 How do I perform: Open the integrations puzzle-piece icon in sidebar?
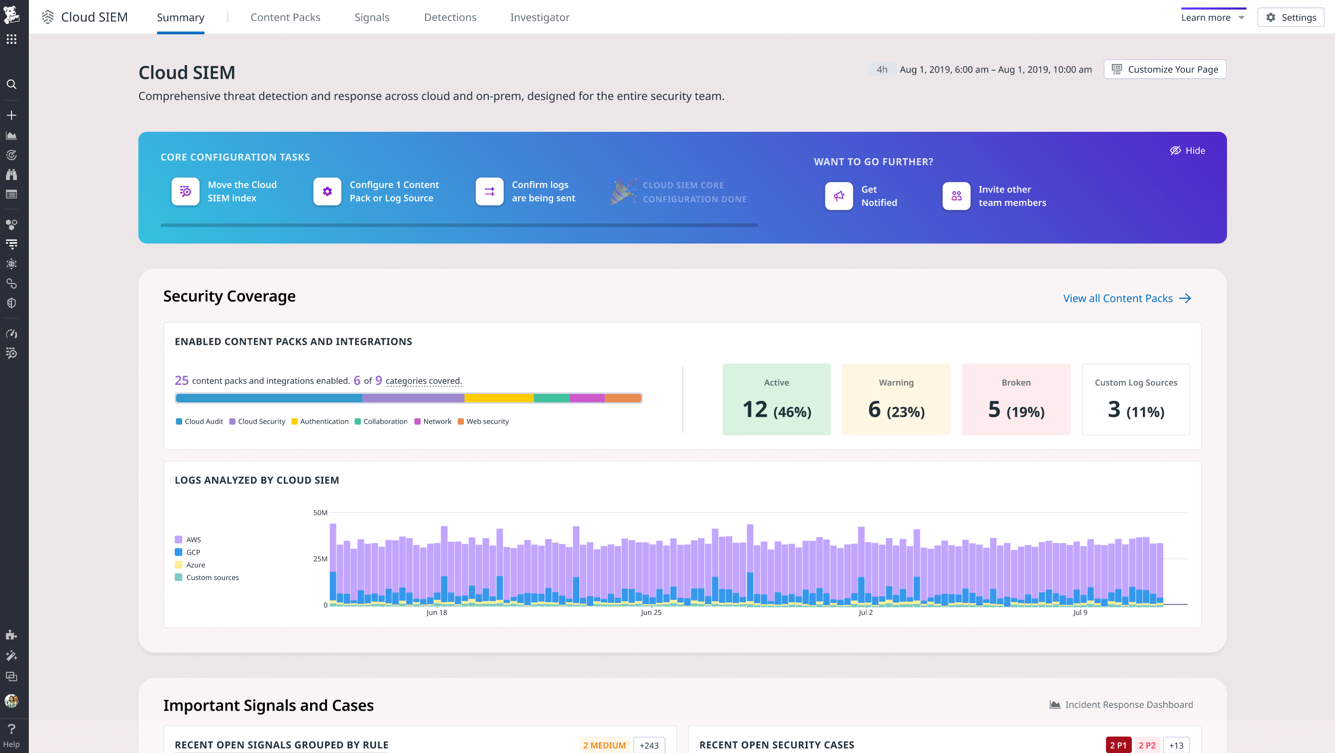click(11, 635)
